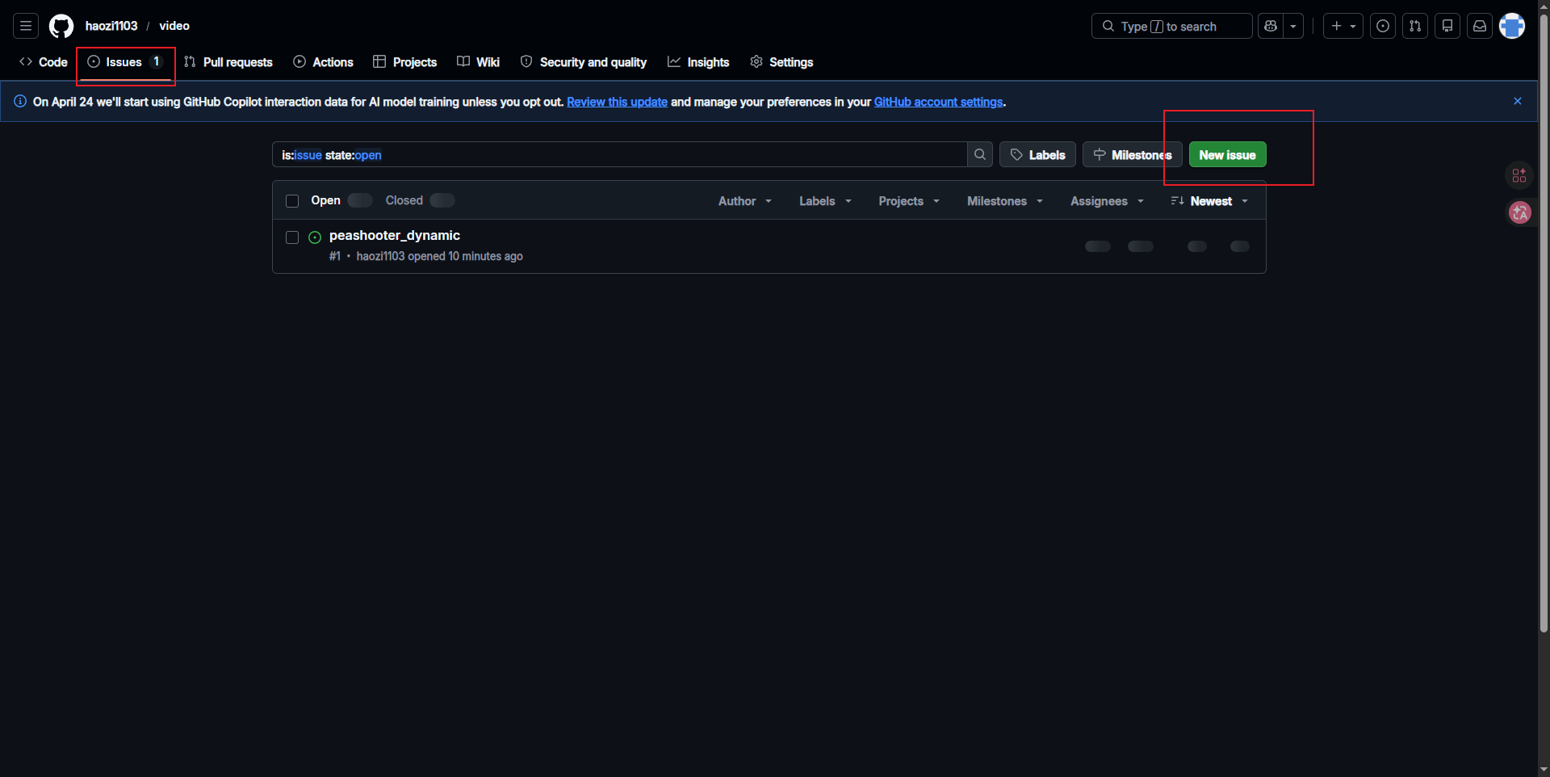Expand the Assignees filter dropdown

click(1107, 201)
